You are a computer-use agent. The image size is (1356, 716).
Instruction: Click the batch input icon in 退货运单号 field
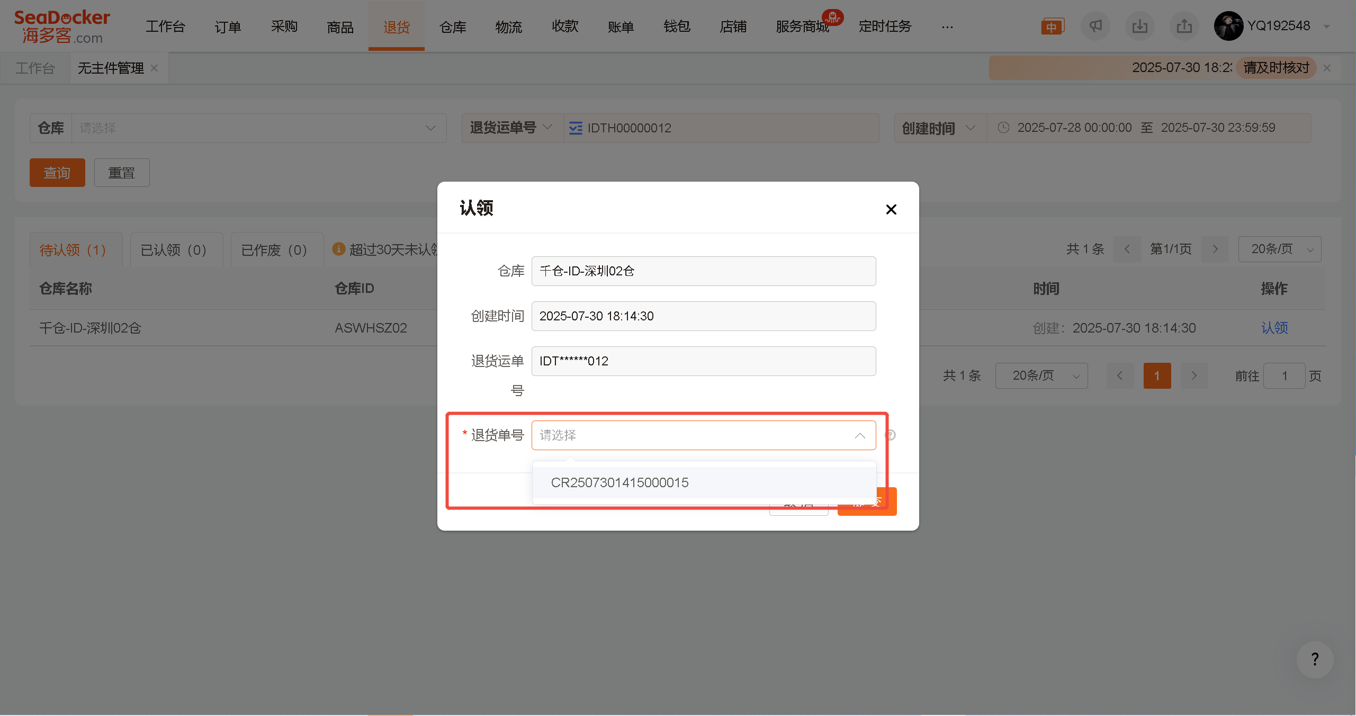pyautogui.click(x=576, y=128)
